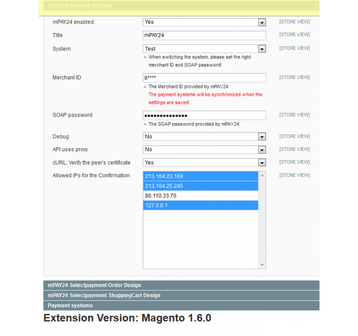The width and height of the screenshot is (358, 336).
Task: Click the Merchant ID hint triangle icon
Action: [145, 86]
